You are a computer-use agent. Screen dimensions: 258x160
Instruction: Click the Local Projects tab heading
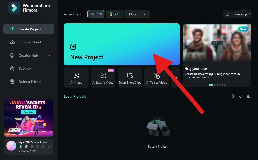[75, 96]
